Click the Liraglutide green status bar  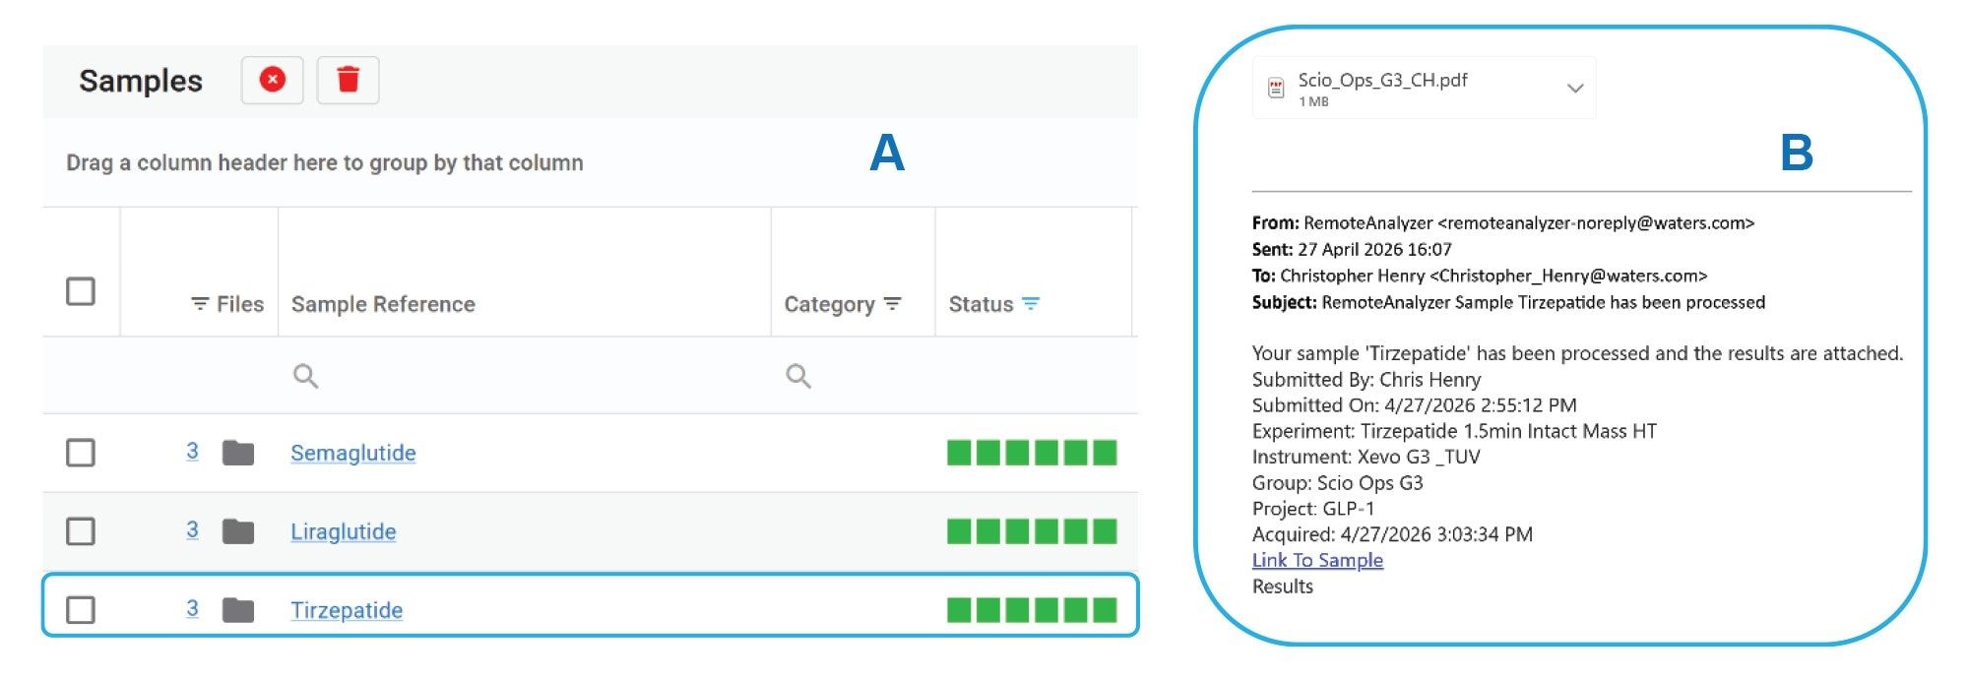[1032, 531]
